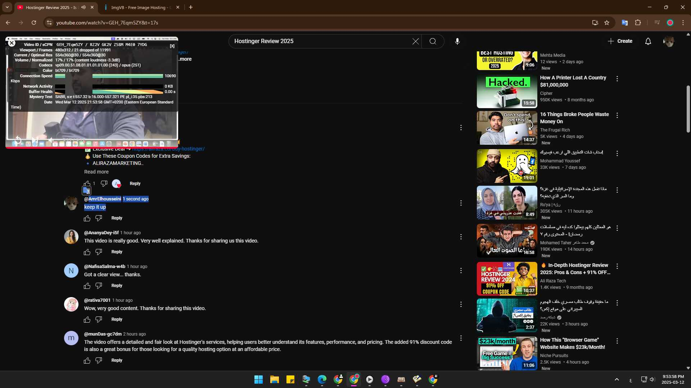The height and width of the screenshot is (388, 691).
Task: Open 'How This Browser Game Website Makes $23k/Month' title
Action: (x=572, y=343)
